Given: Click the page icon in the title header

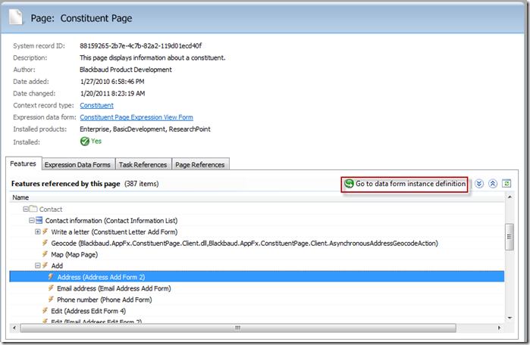Looking at the screenshot, I should 18,17.
